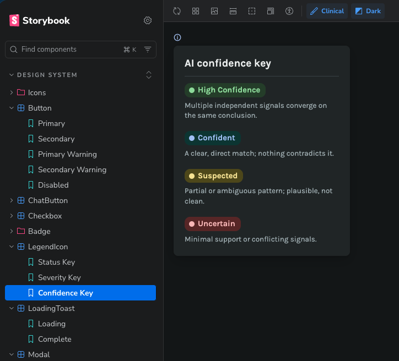Open the Dark mode selector
Viewport: 399px width, 361px height.
coord(368,11)
